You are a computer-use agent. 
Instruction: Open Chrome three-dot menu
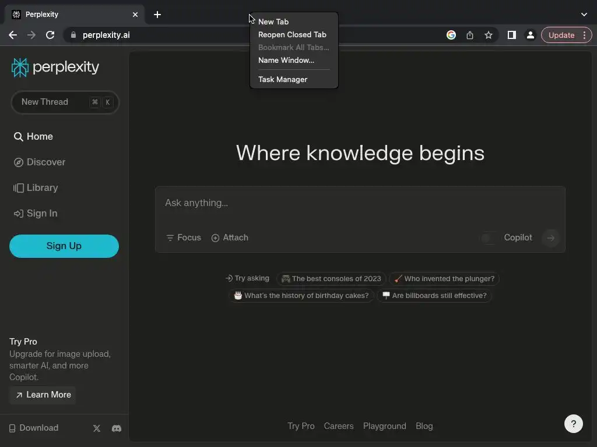pyautogui.click(x=584, y=35)
